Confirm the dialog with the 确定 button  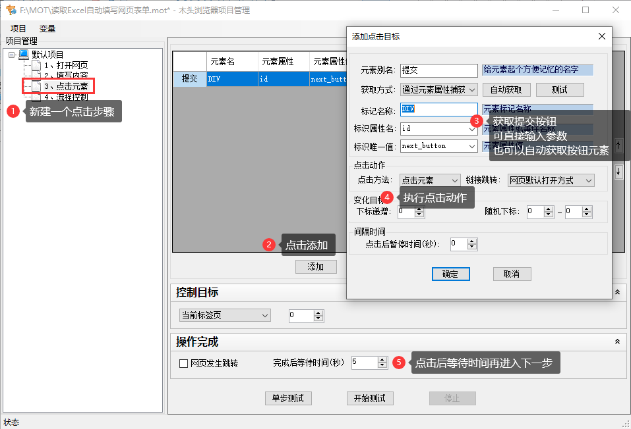(450, 274)
